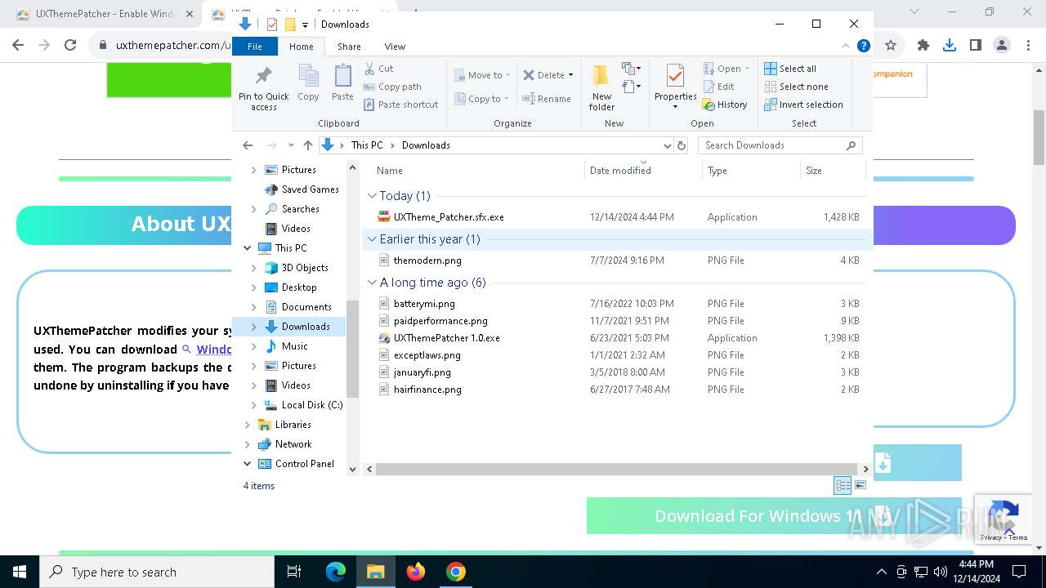Screen dimensions: 1046x588
Task: Sort by Size column header
Action: (833, 171)
